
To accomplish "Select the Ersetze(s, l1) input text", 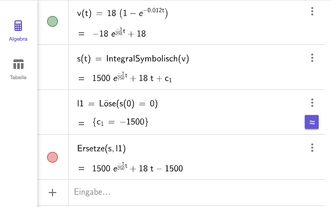I will click(102, 149).
